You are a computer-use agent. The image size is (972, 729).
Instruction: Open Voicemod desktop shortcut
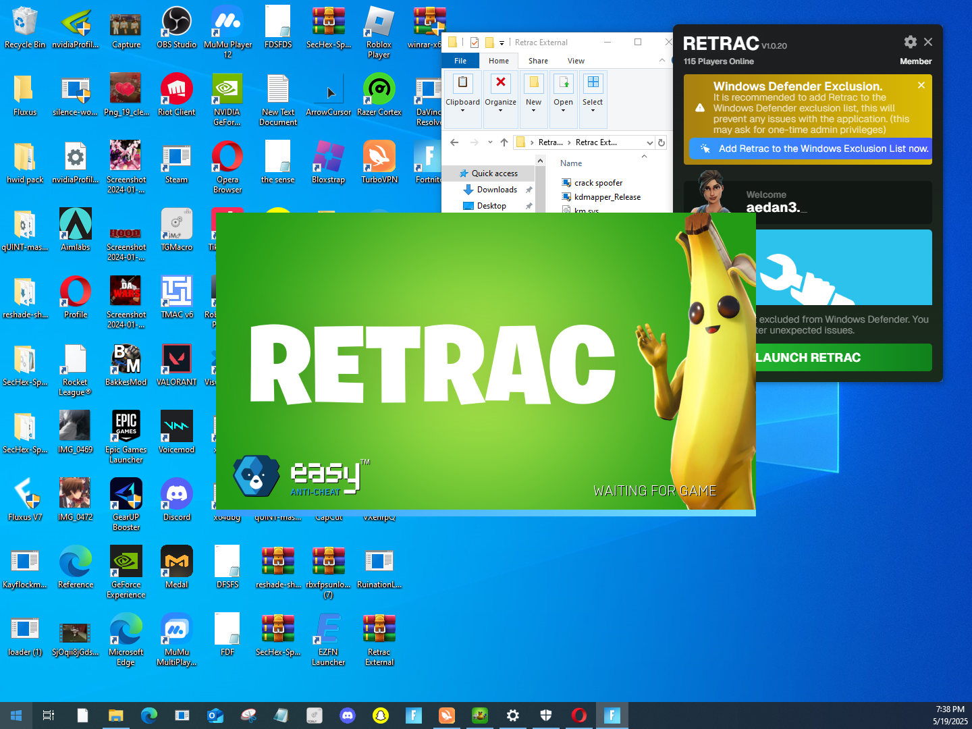point(177,433)
